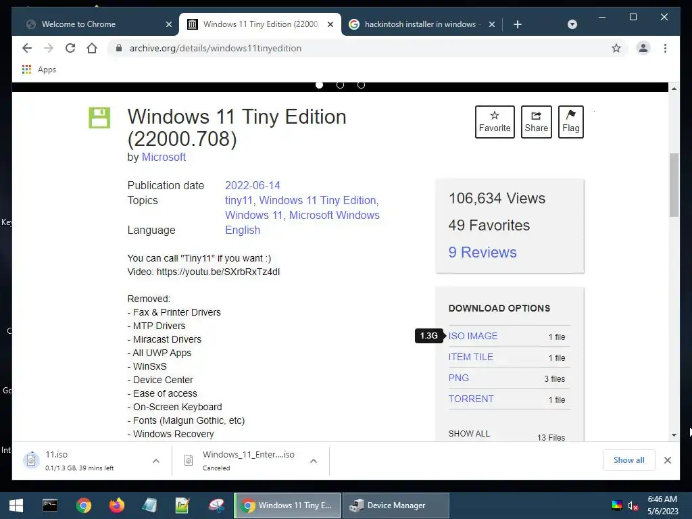Click the page scroll up arrow
This screenshot has height=519, width=692.
point(674,89)
